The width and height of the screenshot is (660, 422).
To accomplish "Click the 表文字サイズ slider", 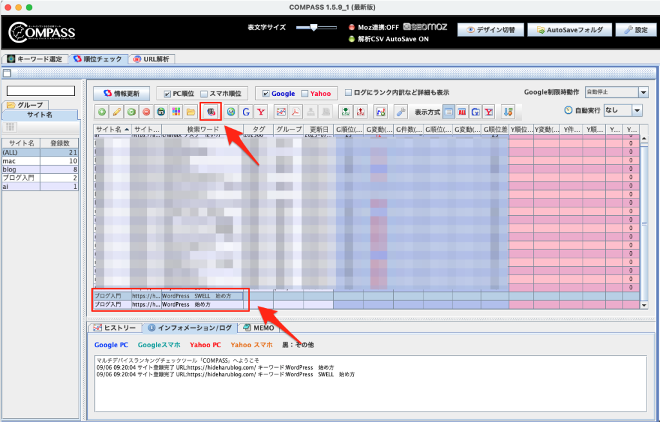I will tap(316, 28).
